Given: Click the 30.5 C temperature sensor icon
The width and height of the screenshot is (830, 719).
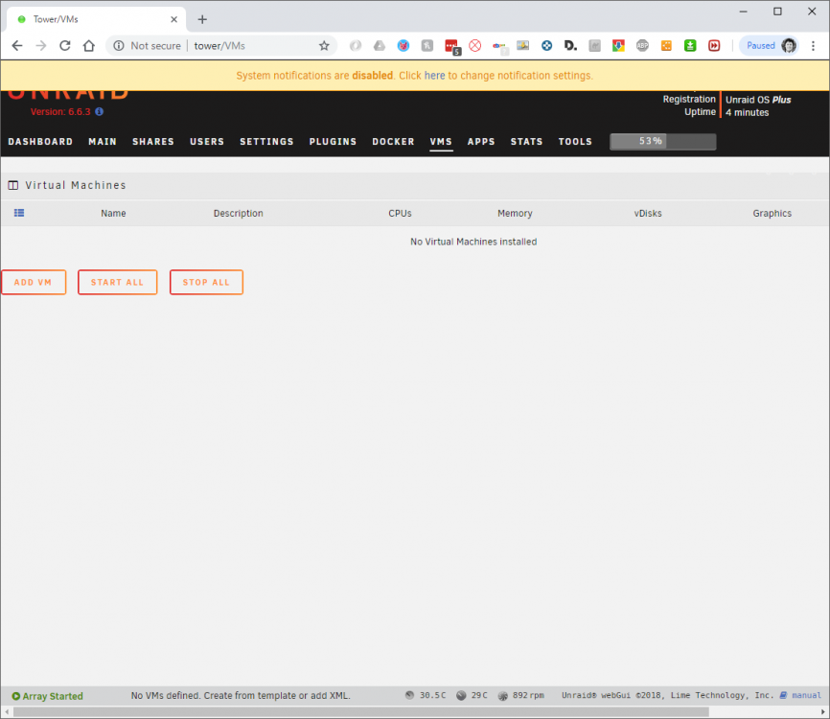Looking at the screenshot, I should coord(409,695).
